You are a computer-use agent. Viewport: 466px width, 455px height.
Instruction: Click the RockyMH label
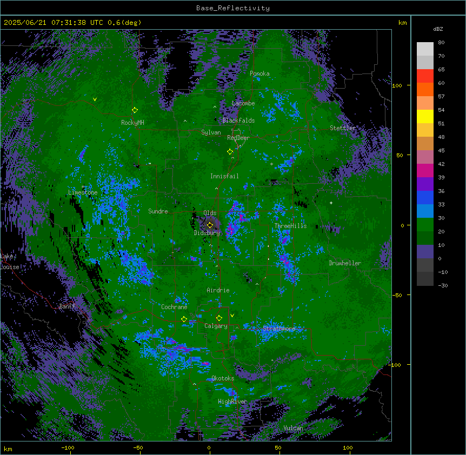pyautogui.click(x=132, y=123)
